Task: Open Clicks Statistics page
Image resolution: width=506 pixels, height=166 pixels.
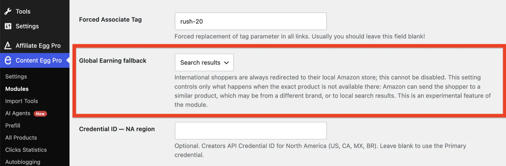Action: pyautogui.click(x=26, y=150)
